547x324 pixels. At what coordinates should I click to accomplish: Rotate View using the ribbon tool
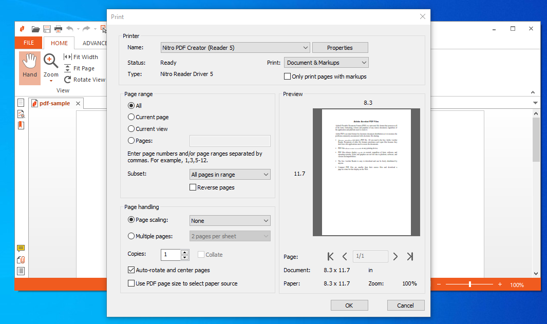(84, 80)
